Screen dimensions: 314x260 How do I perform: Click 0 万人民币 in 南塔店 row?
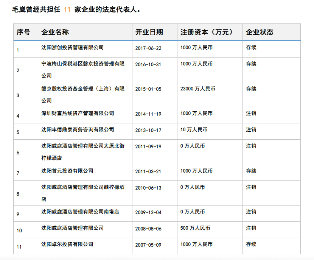click(x=193, y=212)
